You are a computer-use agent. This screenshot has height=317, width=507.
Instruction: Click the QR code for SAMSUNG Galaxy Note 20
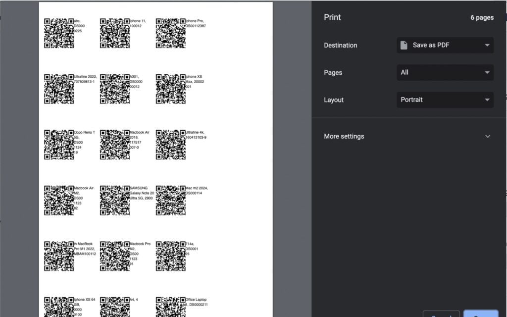pos(115,200)
